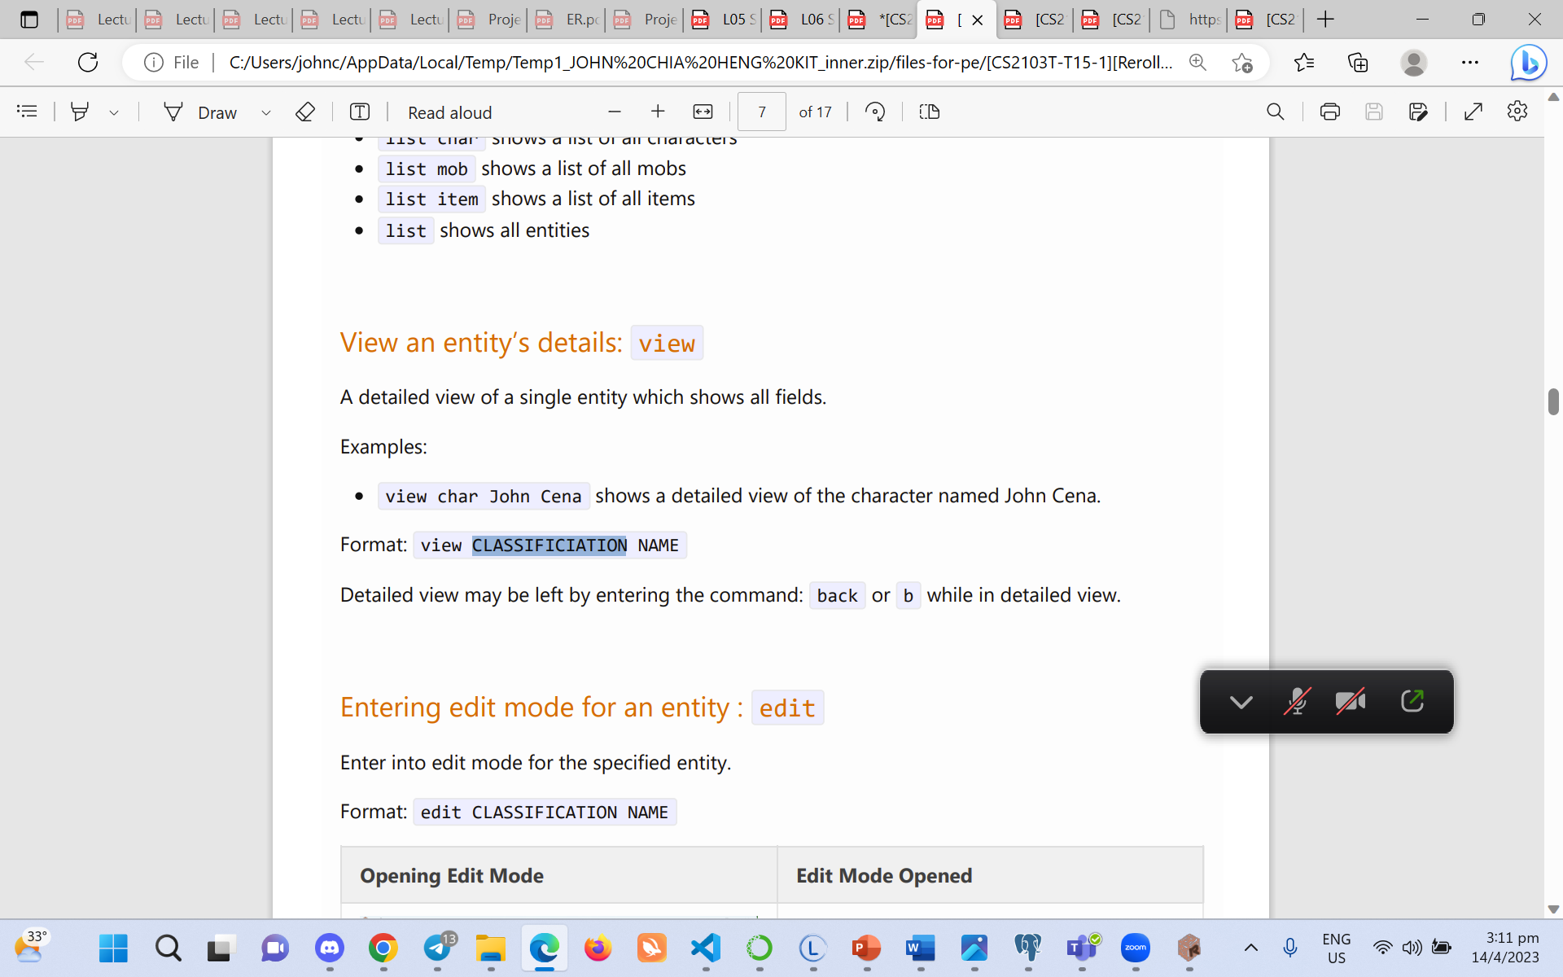Rotate the PDF page
The image size is (1563, 977).
tap(875, 112)
